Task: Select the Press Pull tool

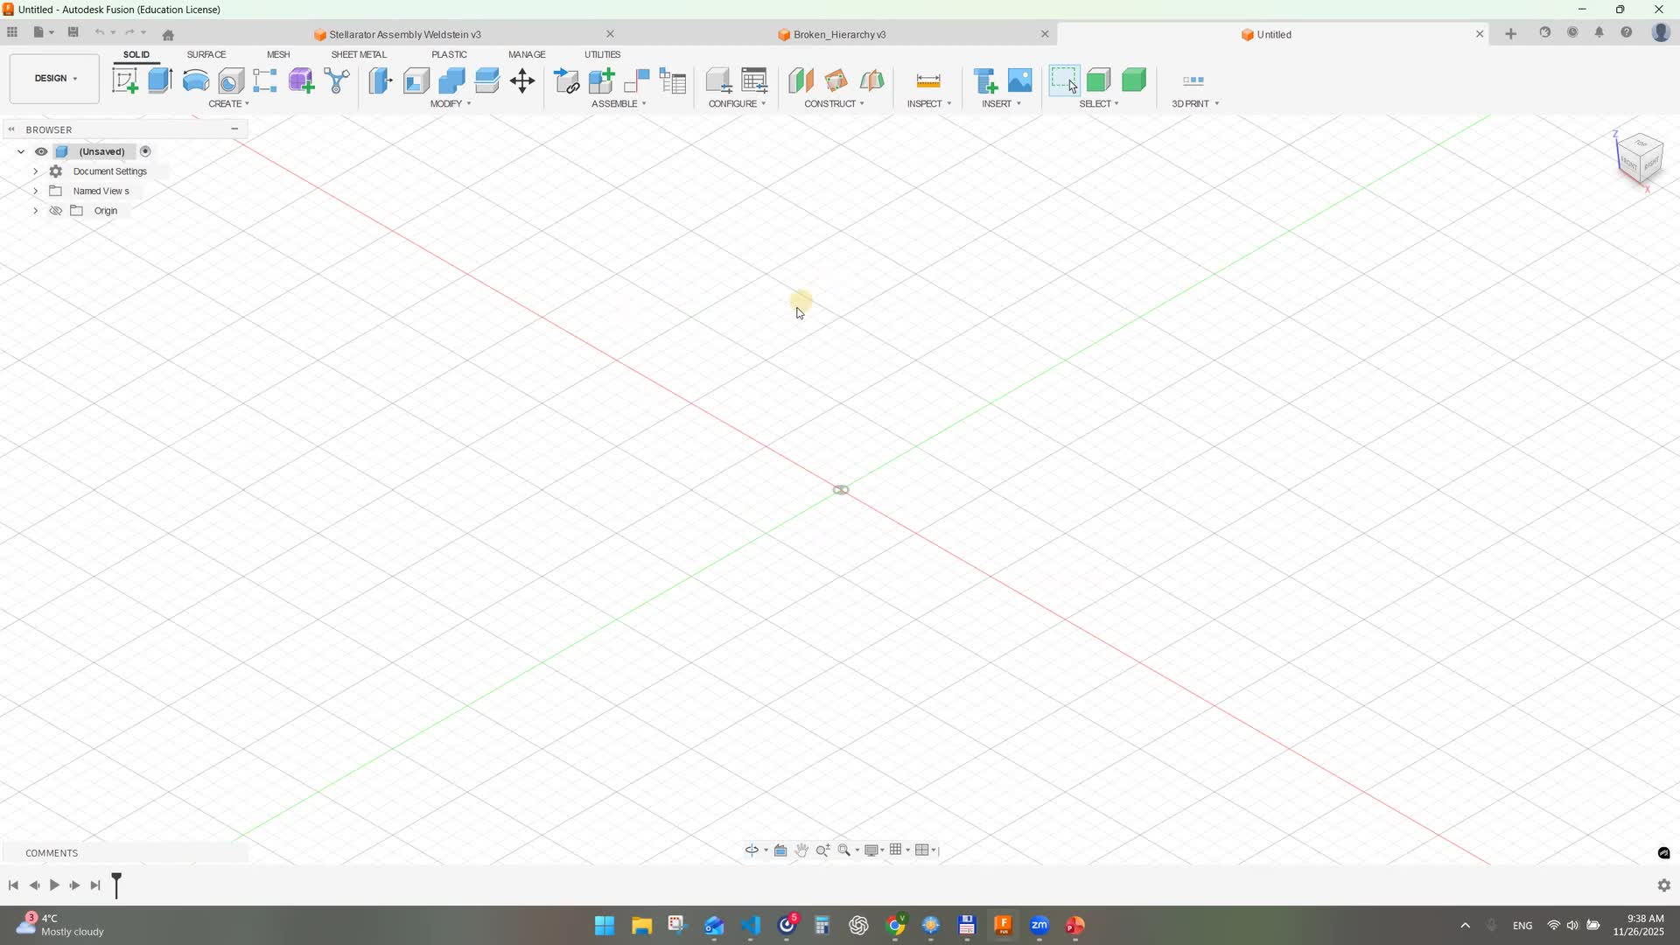Action: (x=381, y=80)
